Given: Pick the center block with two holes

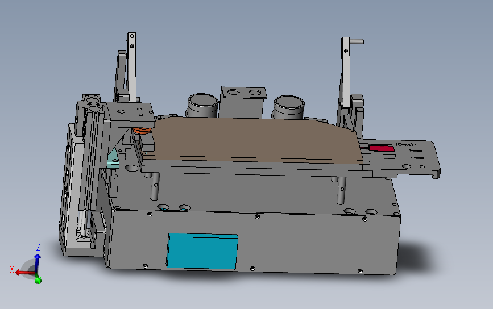Looking at the screenshot, I should pyautogui.click(x=242, y=102).
